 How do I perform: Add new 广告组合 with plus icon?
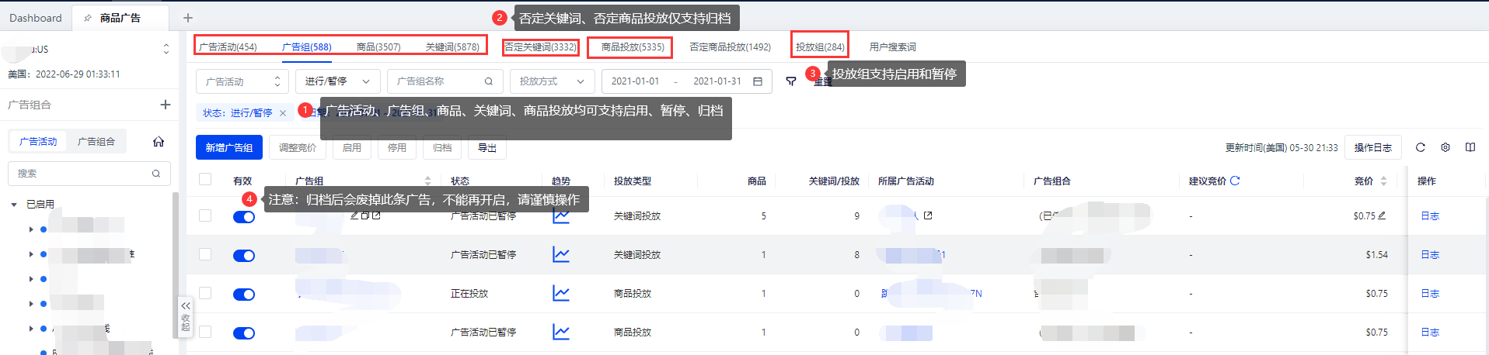(x=165, y=105)
